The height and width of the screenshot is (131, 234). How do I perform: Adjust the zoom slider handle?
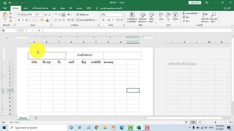click(x=215, y=122)
